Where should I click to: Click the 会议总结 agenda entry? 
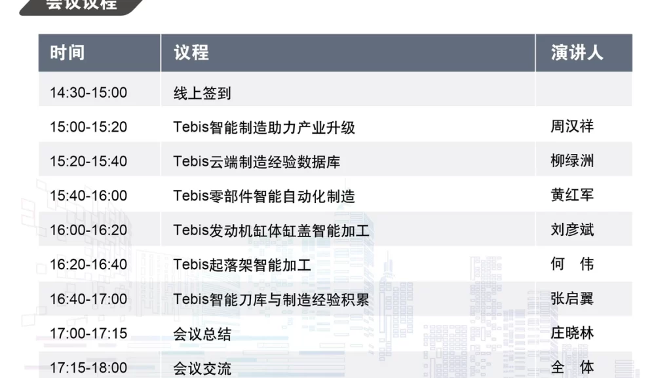click(x=202, y=333)
